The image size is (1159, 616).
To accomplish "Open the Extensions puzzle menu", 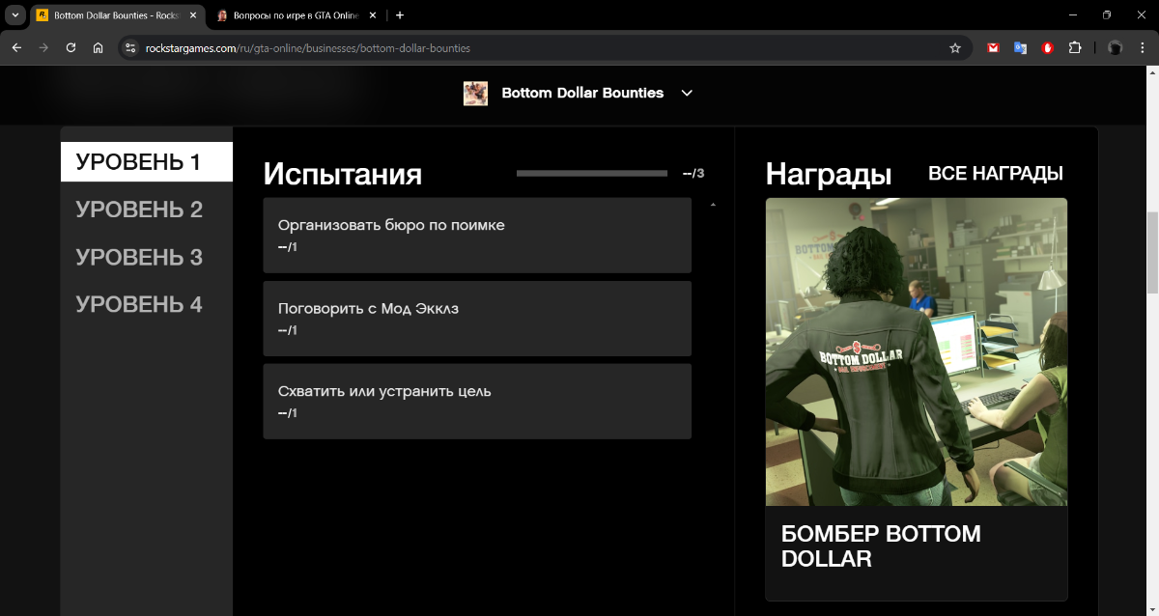I will click(x=1075, y=47).
